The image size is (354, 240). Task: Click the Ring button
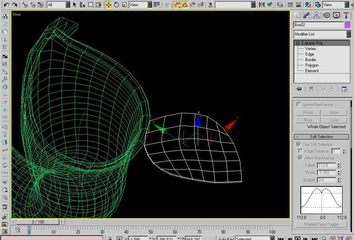click(308, 120)
